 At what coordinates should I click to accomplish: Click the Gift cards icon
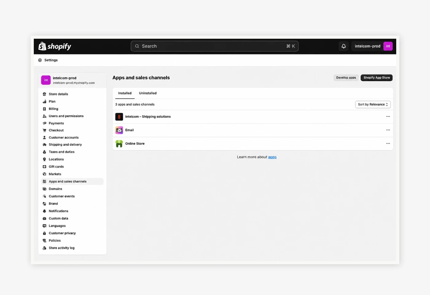[45, 167]
